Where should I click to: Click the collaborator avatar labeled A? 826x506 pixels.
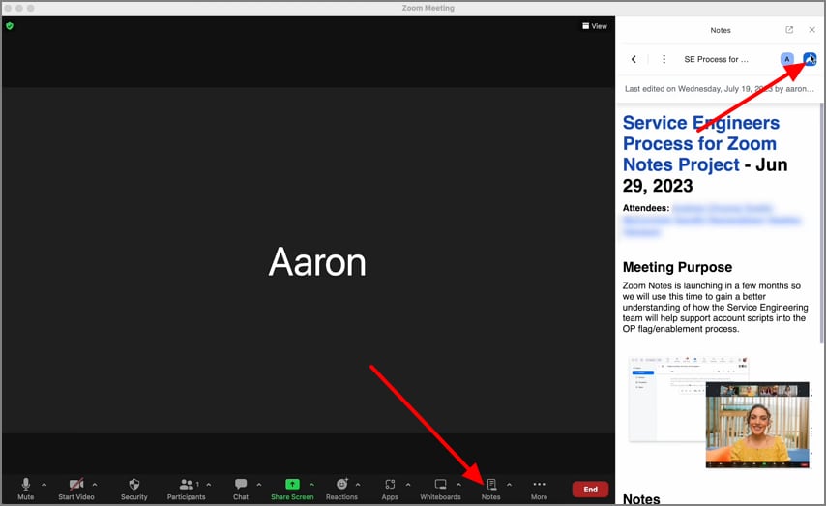(x=787, y=59)
